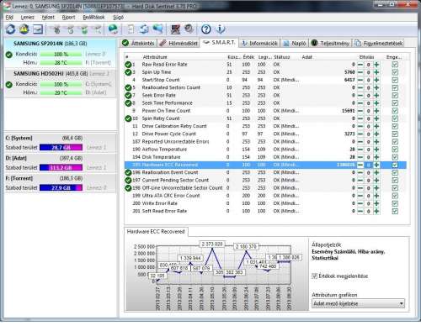
Task: Click minus offset button for Disk Temperature
Action: pos(360,157)
